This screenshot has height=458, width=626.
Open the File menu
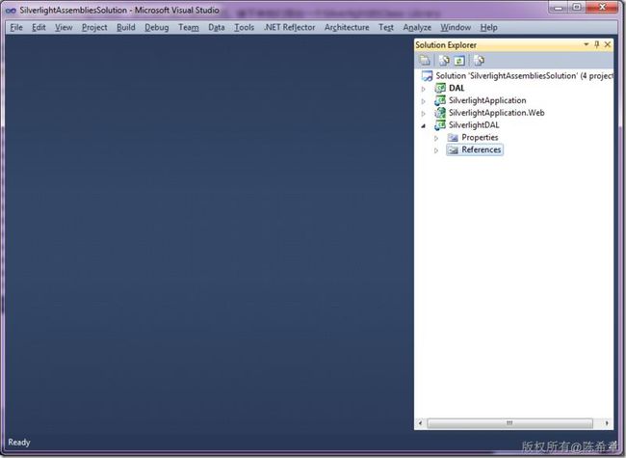pos(16,27)
